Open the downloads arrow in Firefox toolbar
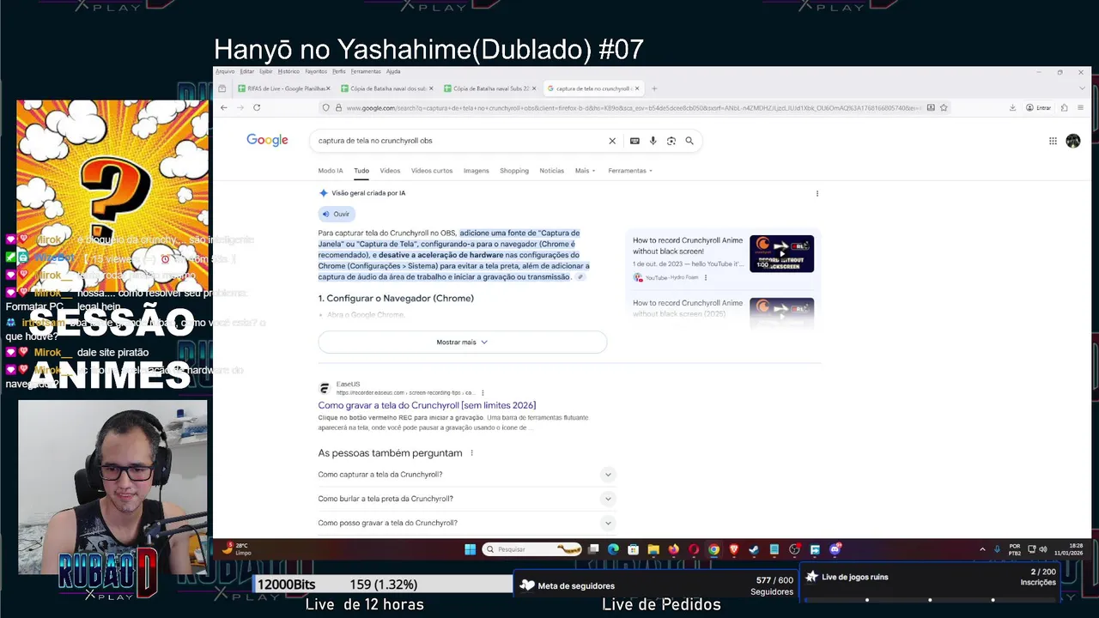The width and height of the screenshot is (1099, 618). [1012, 107]
